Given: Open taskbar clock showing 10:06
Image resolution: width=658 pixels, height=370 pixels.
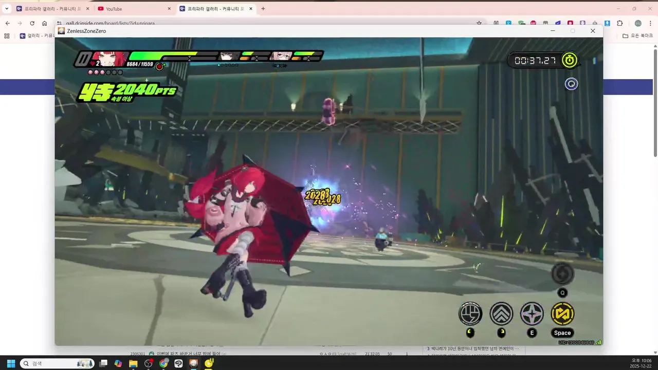Looking at the screenshot, I should [x=640, y=363].
